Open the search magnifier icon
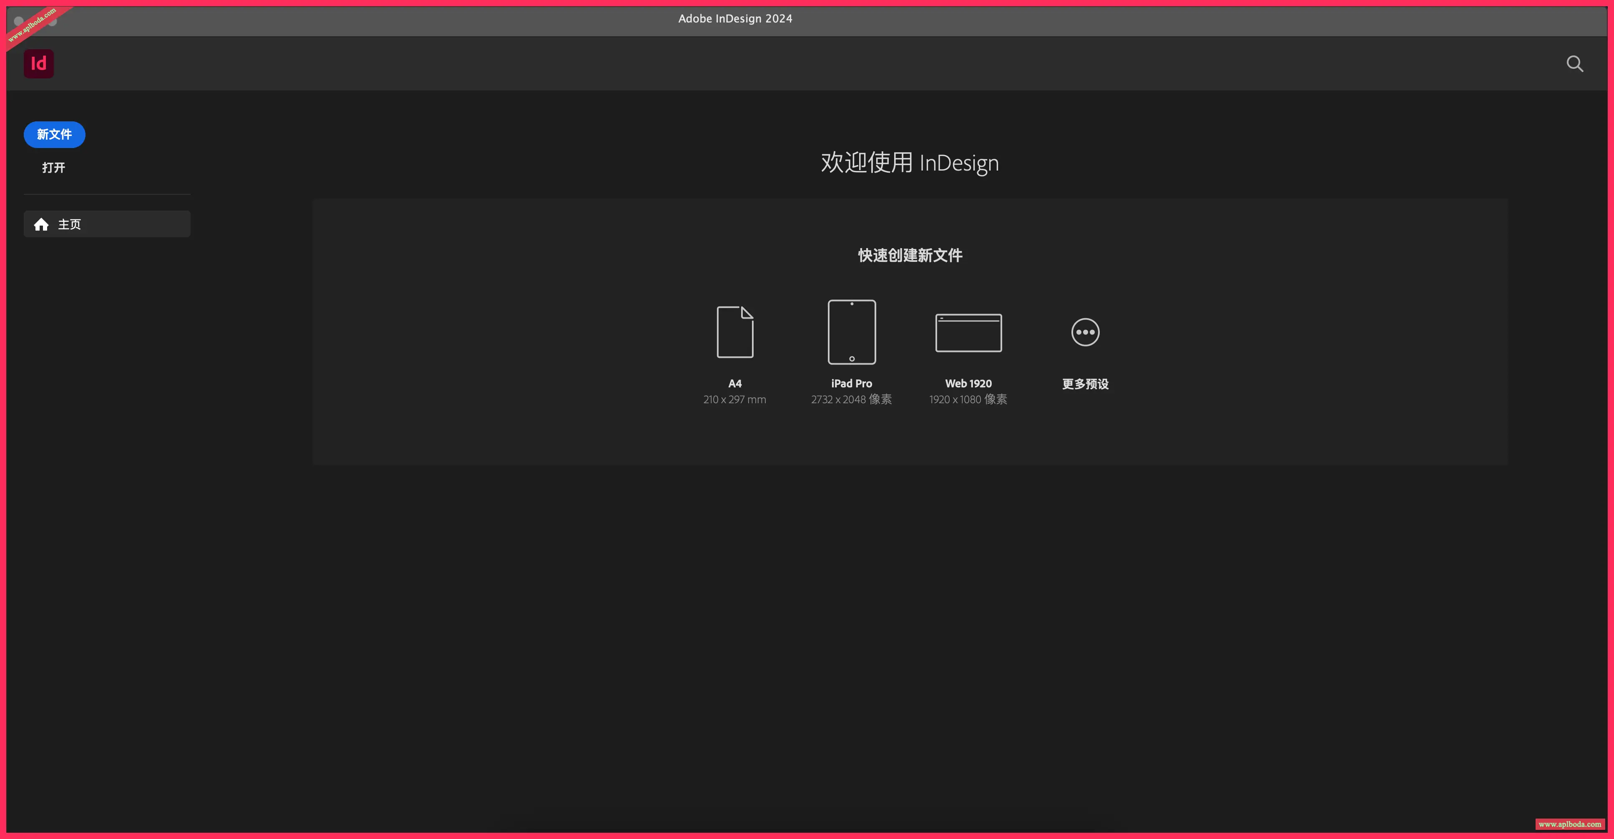 click(x=1574, y=63)
